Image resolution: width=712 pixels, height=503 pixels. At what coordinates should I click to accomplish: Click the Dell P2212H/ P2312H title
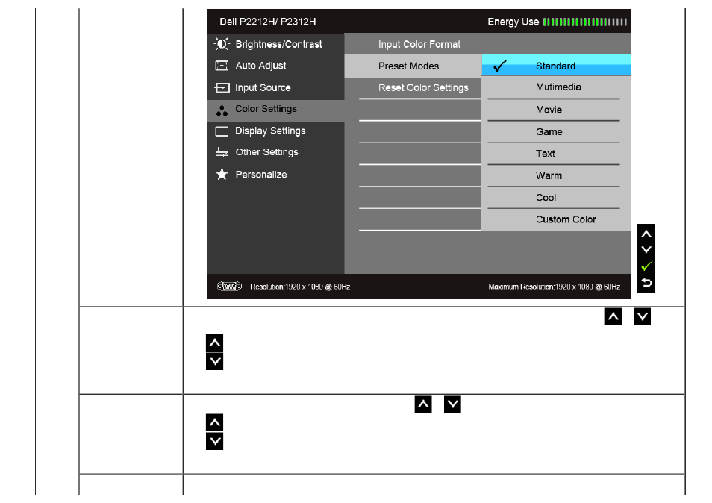[268, 22]
